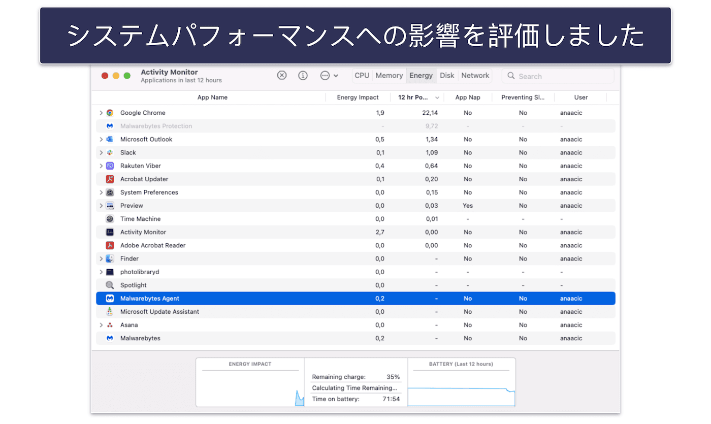Sort by App Nap column header
This screenshot has height=424, width=711.
click(468, 97)
